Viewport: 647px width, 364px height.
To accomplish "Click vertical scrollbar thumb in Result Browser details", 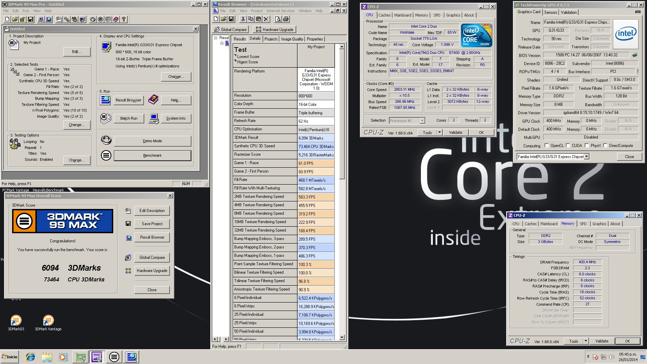I will pyautogui.click(x=342, y=115).
